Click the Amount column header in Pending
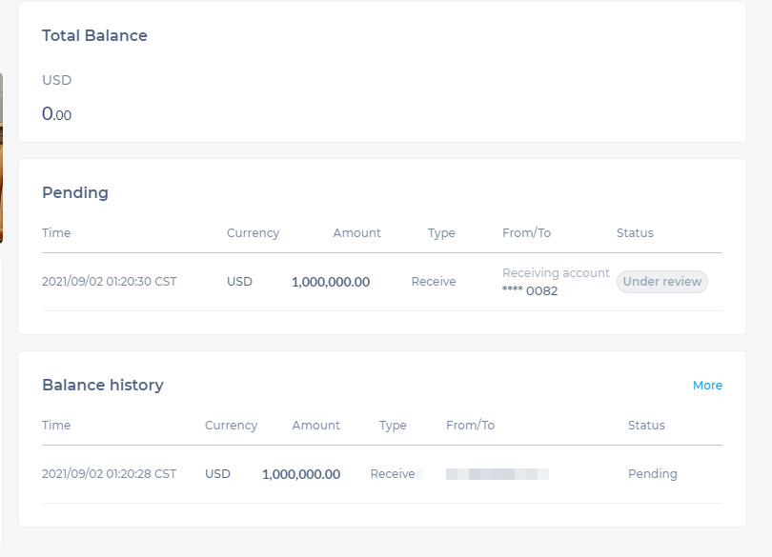Viewport: 772px width, 557px height. (356, 233)
